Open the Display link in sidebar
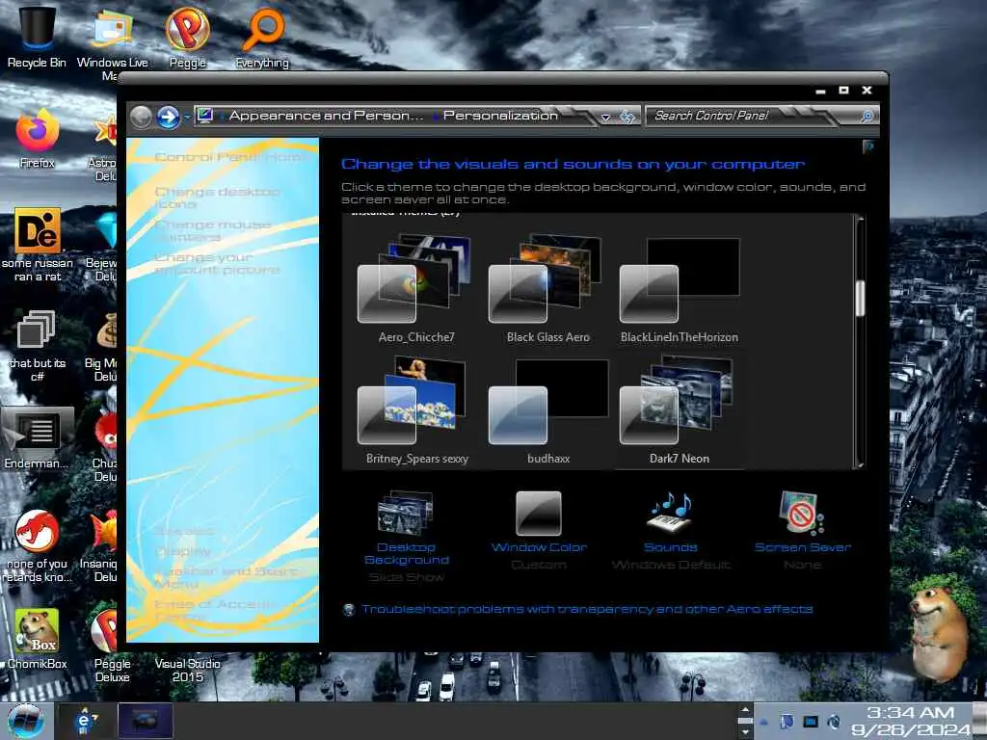 pos(182,551)
